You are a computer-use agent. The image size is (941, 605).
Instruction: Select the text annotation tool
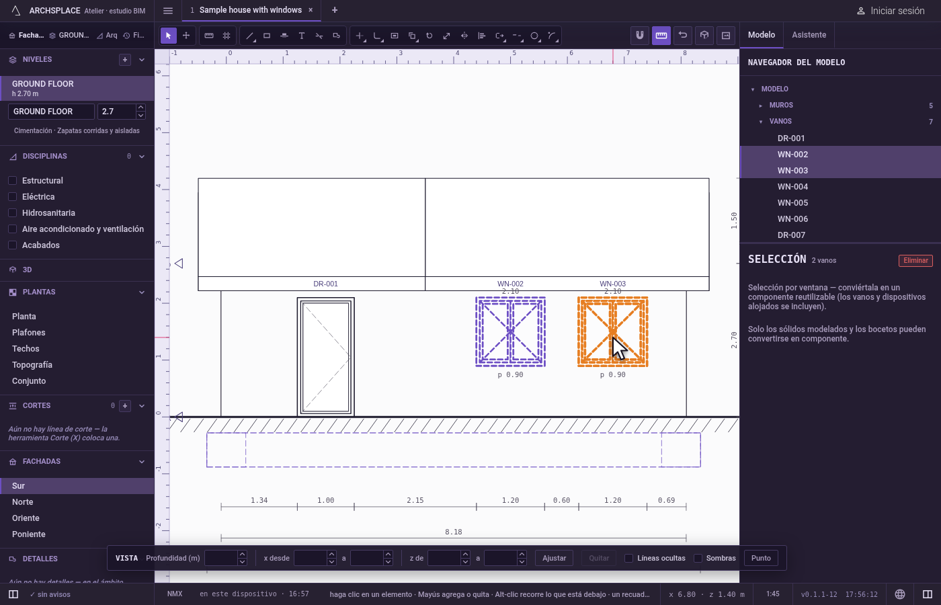(302, 36)
